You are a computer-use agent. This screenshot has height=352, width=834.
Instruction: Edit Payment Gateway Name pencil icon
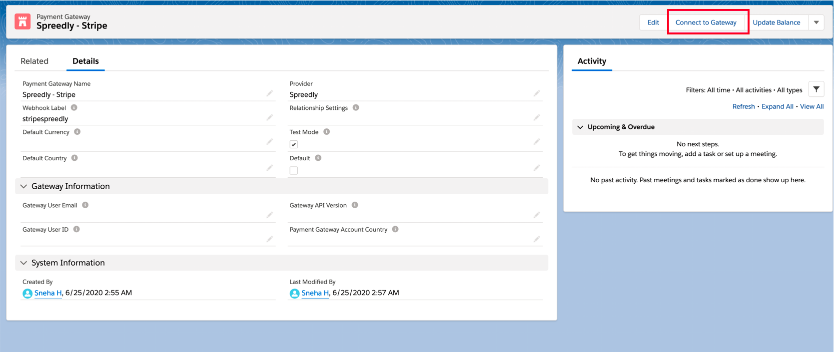click(269, 93)
